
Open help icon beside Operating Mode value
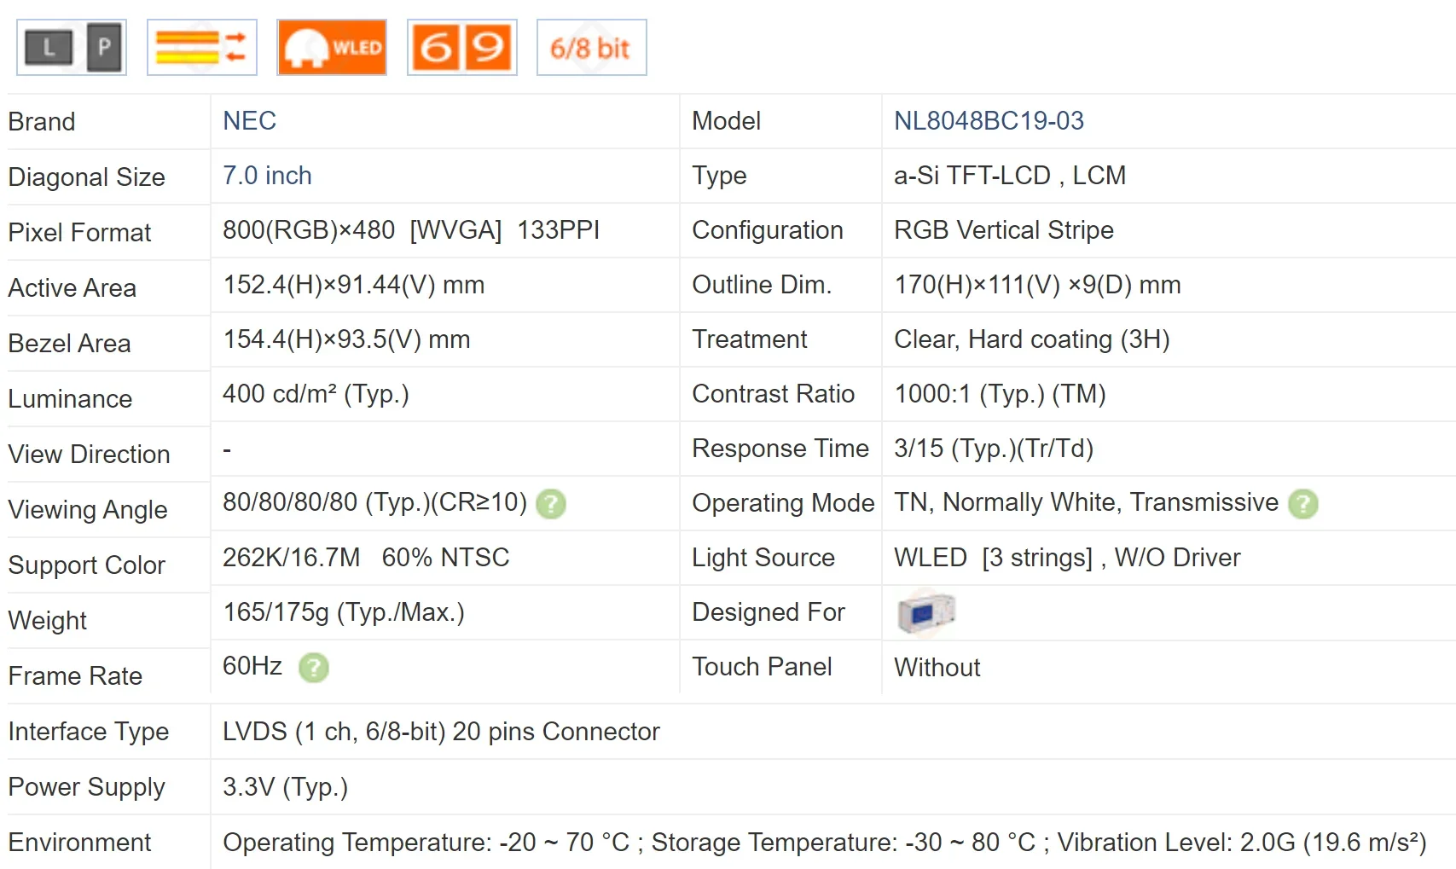click(1302, 504)
